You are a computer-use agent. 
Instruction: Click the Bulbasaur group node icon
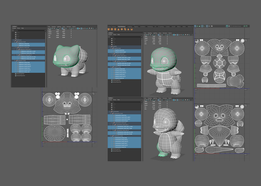point(16,40)
